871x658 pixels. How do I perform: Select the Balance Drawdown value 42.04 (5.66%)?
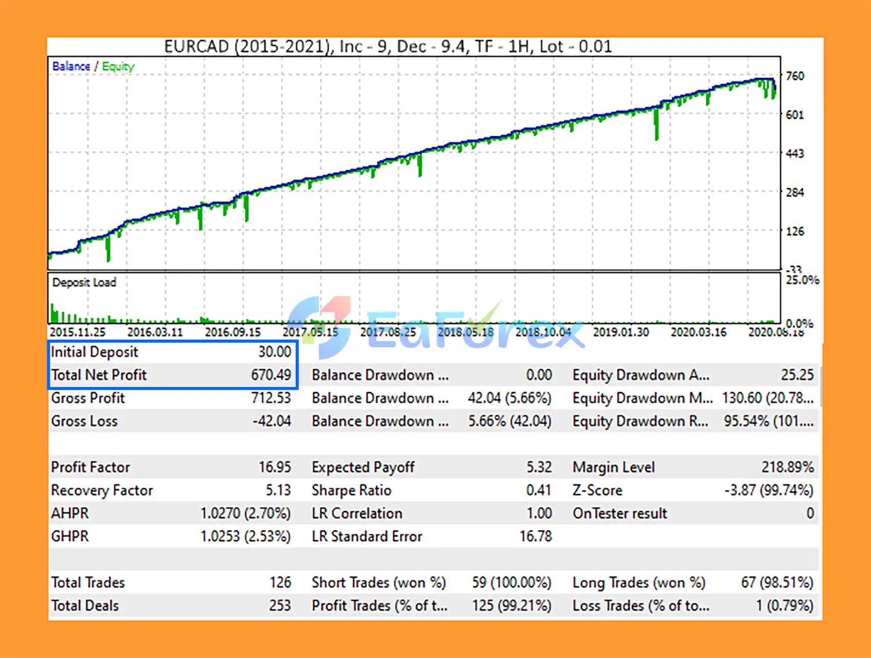(510, 398)
